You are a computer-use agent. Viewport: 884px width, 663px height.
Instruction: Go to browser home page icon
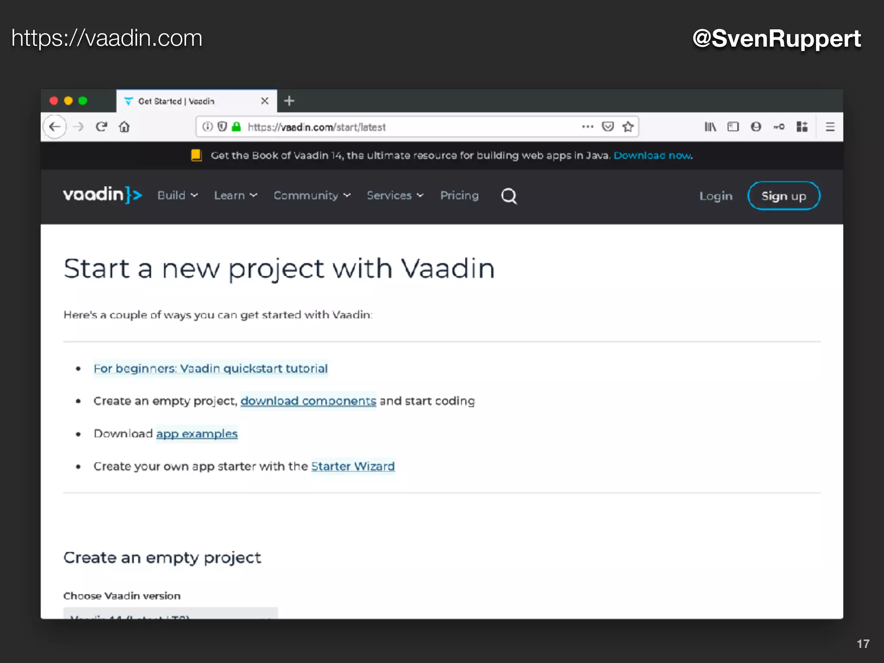(x=124, y=127)
